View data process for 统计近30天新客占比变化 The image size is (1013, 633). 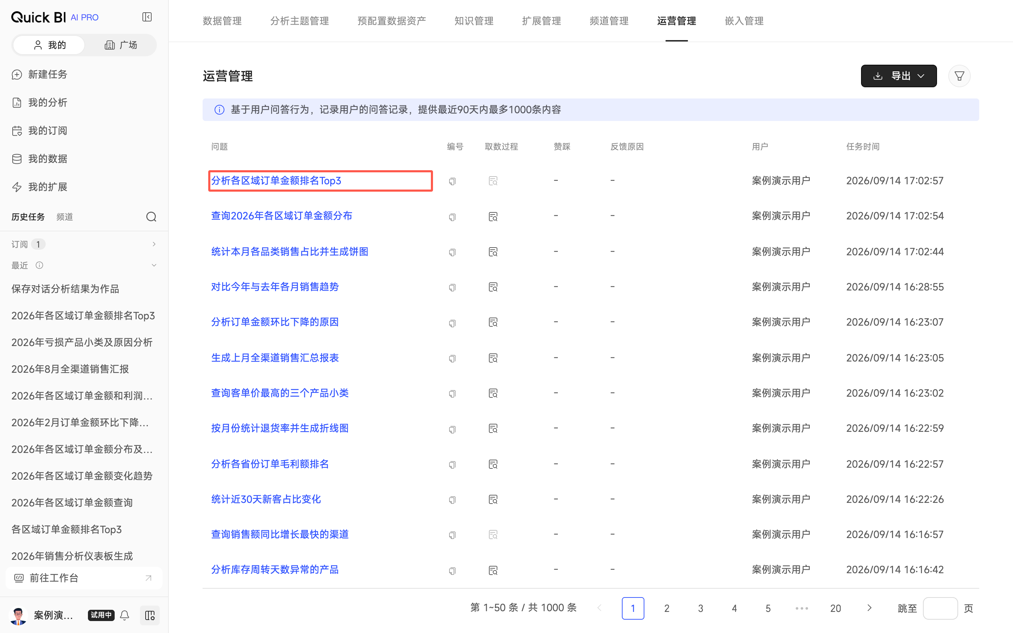[493, 499]
